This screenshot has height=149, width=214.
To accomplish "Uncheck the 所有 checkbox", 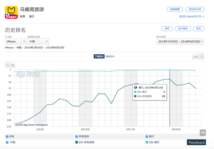I will click(x=7, y=137).
